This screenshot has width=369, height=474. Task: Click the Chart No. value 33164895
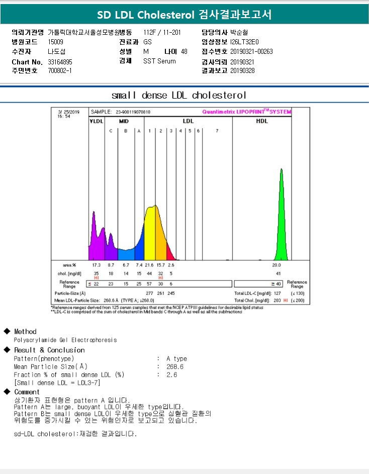60,62
